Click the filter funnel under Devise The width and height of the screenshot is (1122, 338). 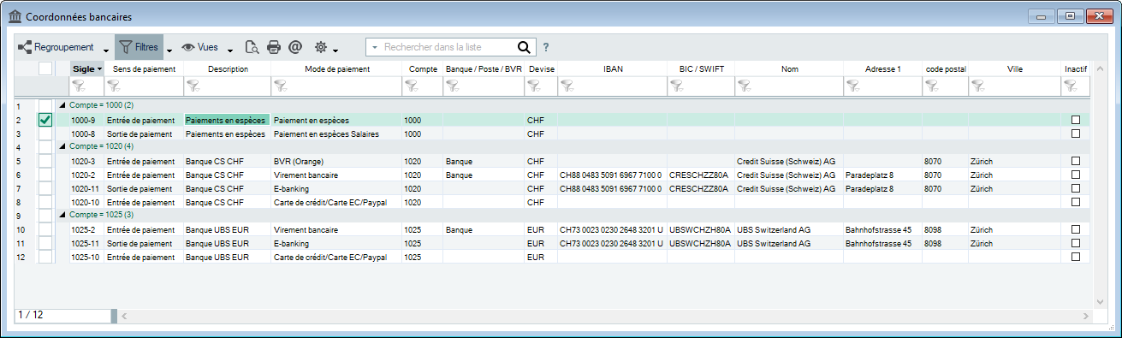coord(534,85)
